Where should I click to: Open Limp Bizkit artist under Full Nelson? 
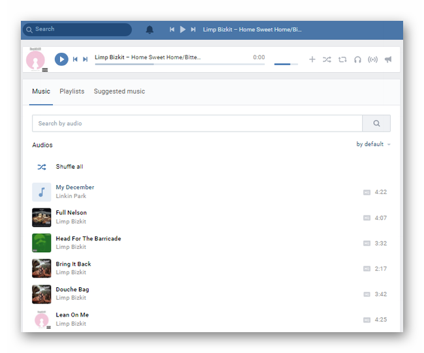click(x=71, y=221)
